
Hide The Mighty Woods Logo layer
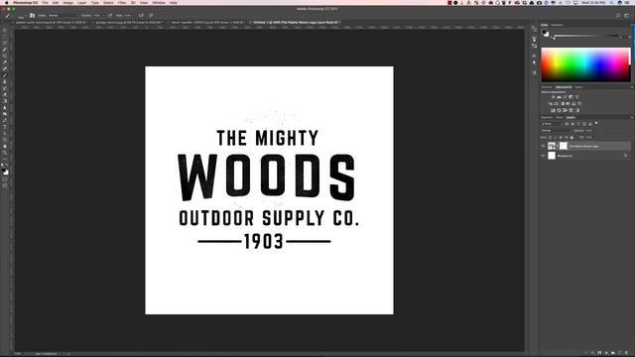[543, 146]
